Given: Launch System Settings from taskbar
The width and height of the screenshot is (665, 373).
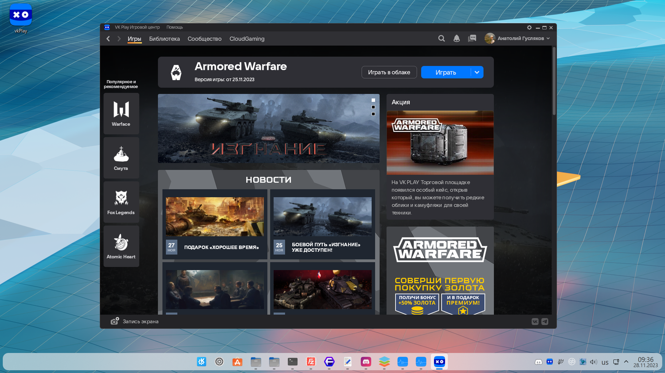Looking at the screenshot, I should point(219,362).
